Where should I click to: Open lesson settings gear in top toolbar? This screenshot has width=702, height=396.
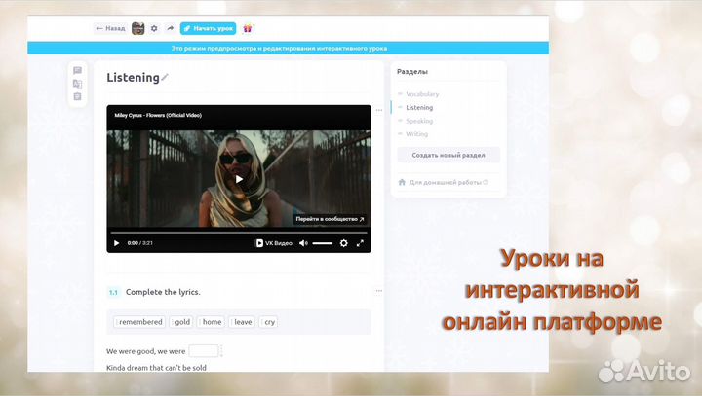pyautogui.click(x=154, y=28)
